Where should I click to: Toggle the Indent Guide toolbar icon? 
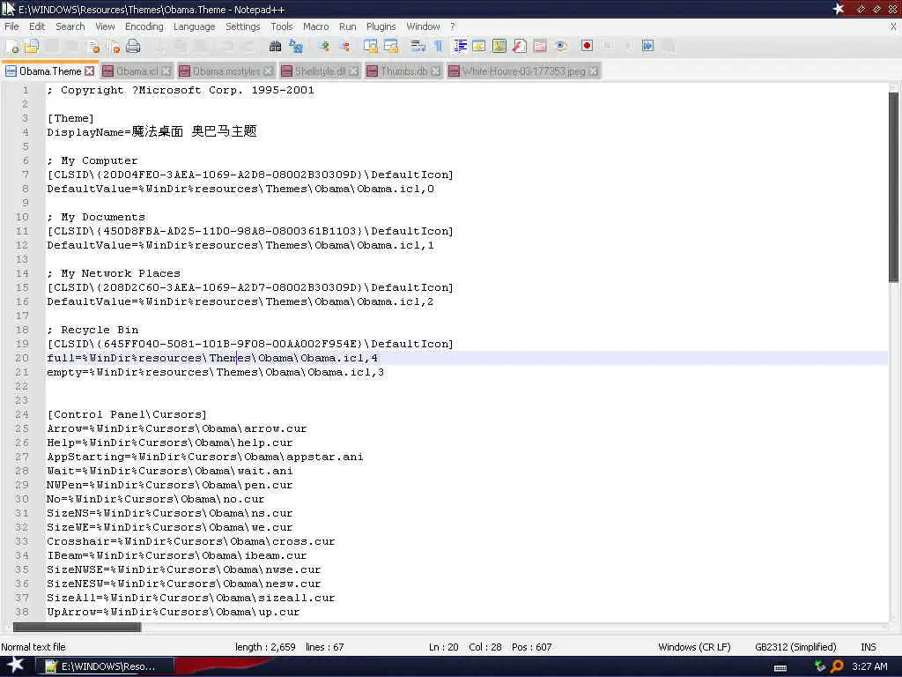460,46
